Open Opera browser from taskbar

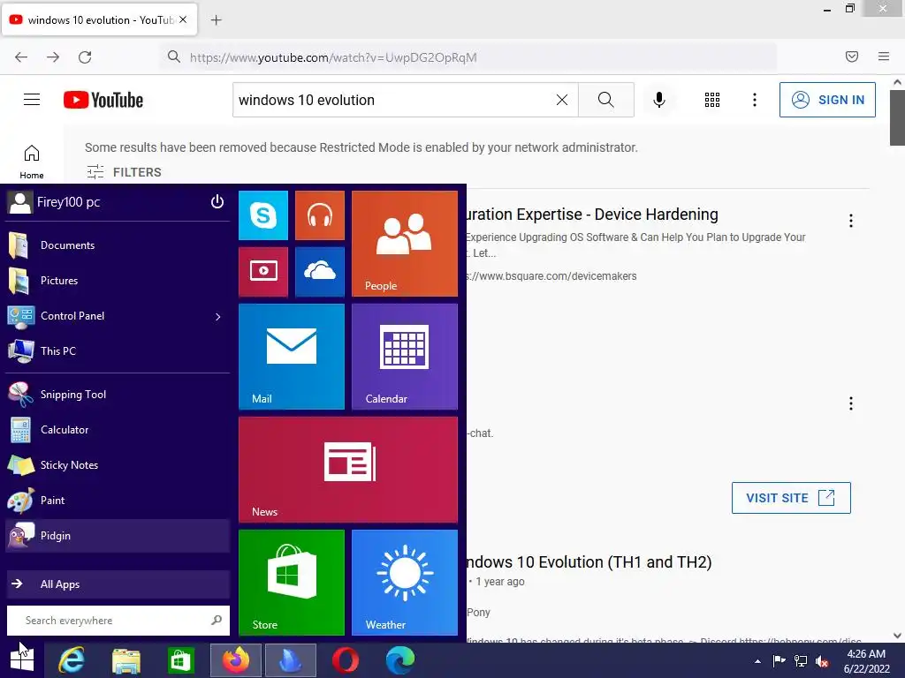(346, 660)
